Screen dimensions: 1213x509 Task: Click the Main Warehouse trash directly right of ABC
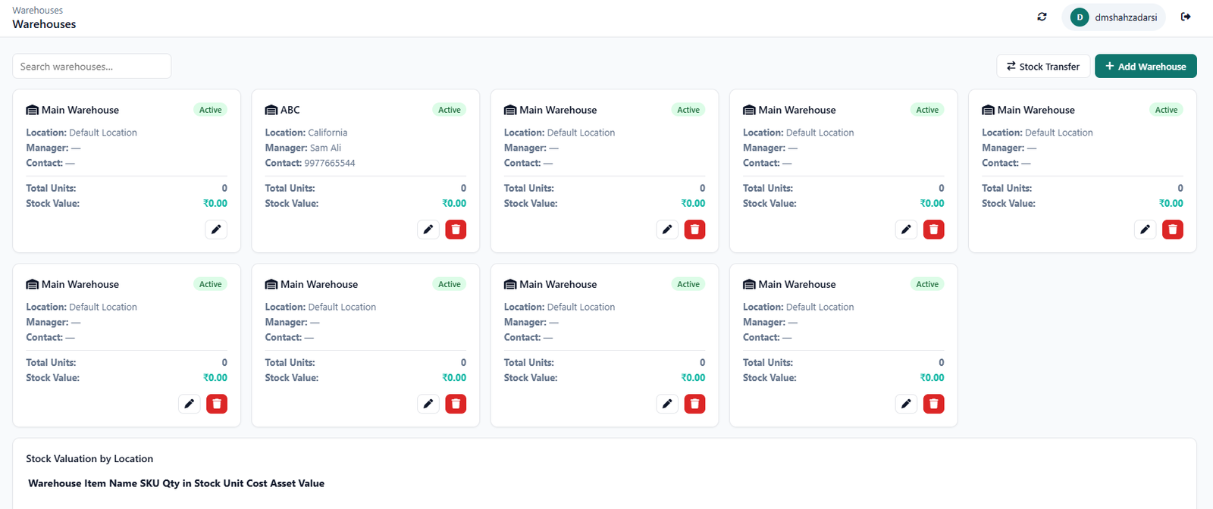click(694, 230)
